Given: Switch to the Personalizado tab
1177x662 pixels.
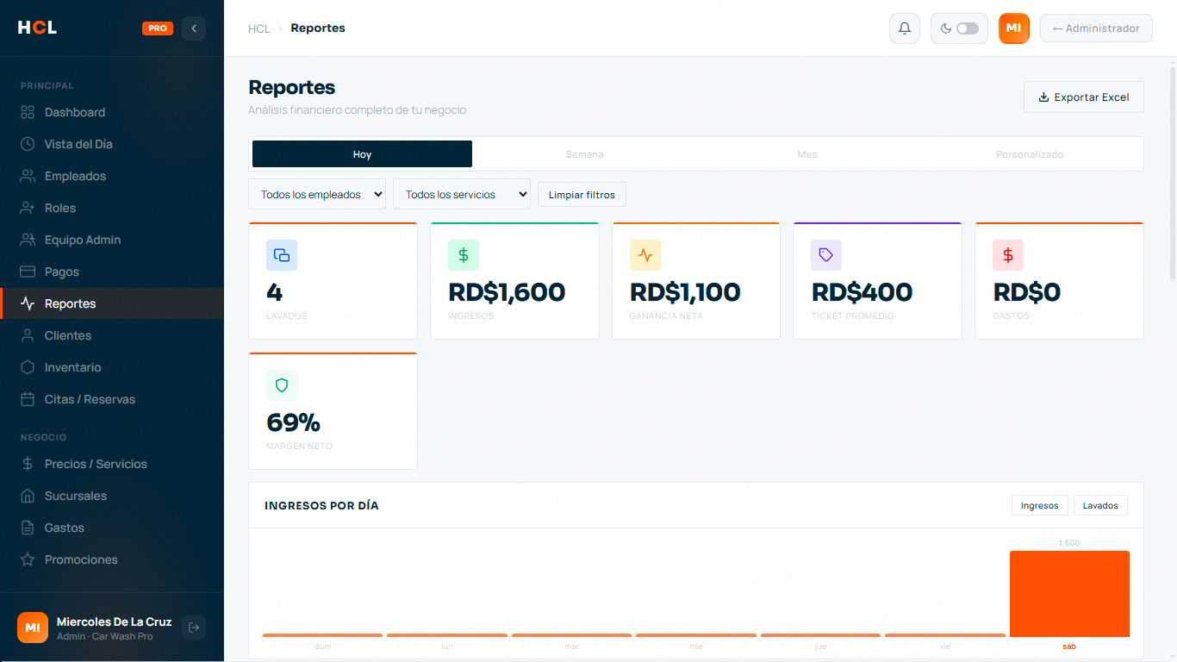Looking at the screenshot, I should point(1030,154).
